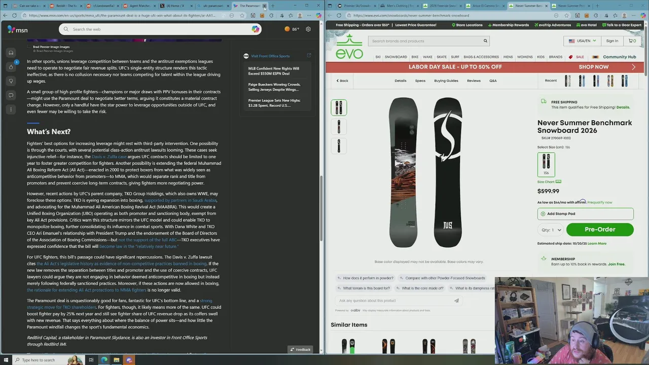Click the arrow on Labor Day Sale banner

click(x=633, y=67)
